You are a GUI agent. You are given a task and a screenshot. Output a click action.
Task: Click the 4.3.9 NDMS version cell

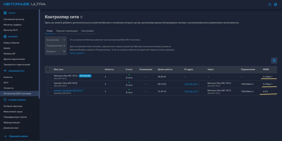(x=265, y=91)
